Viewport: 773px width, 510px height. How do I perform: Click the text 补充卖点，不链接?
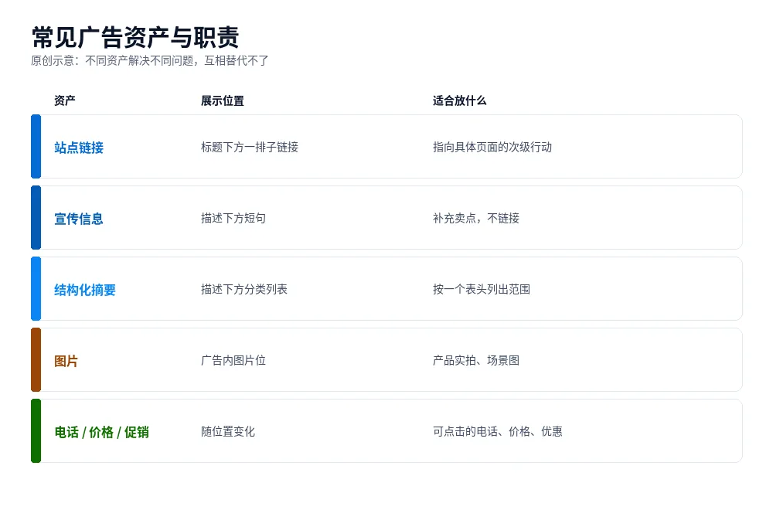coord(475,218)
